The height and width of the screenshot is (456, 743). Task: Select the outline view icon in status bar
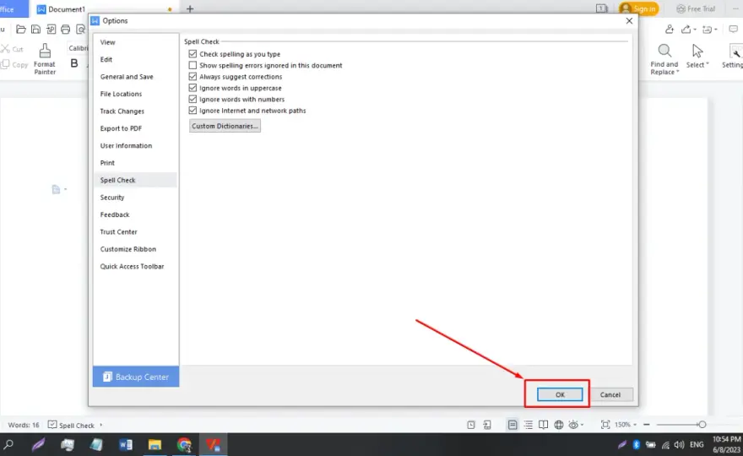(x=528, y=425)
